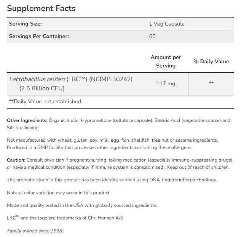
Task: Click the servings value of 60
Action: (x=152, y=36)
